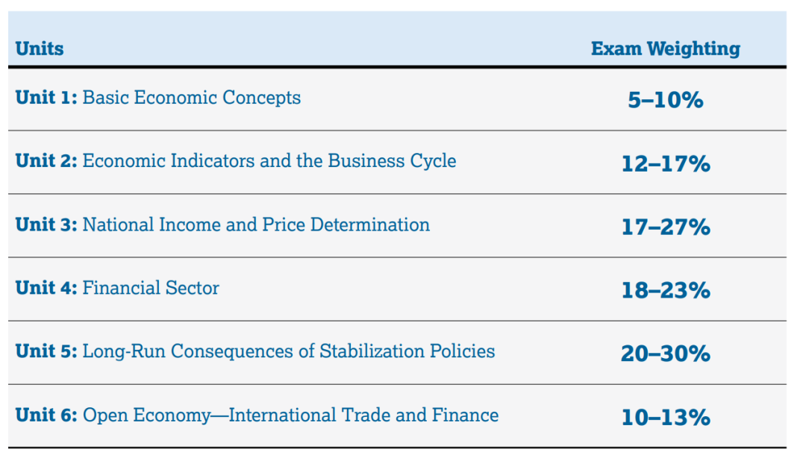Open Unit 3: National Income and Price Determination

tap(222, 225)
